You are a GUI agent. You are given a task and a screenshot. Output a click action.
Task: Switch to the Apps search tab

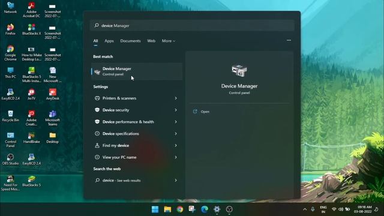pos(109,41)
